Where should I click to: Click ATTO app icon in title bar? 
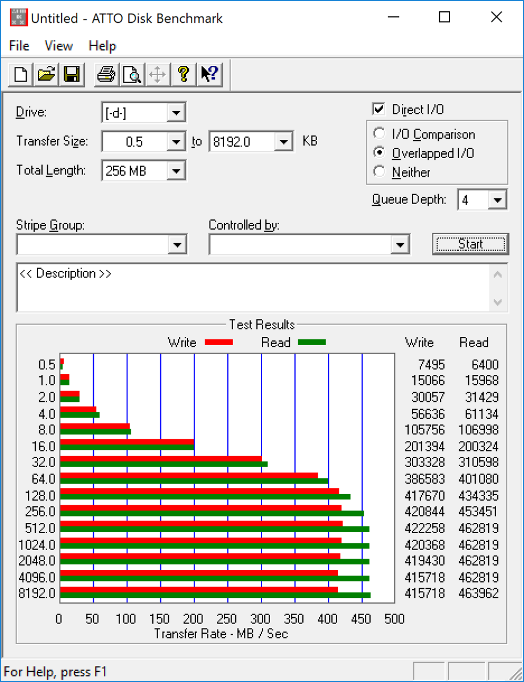[x=19, y=18]
